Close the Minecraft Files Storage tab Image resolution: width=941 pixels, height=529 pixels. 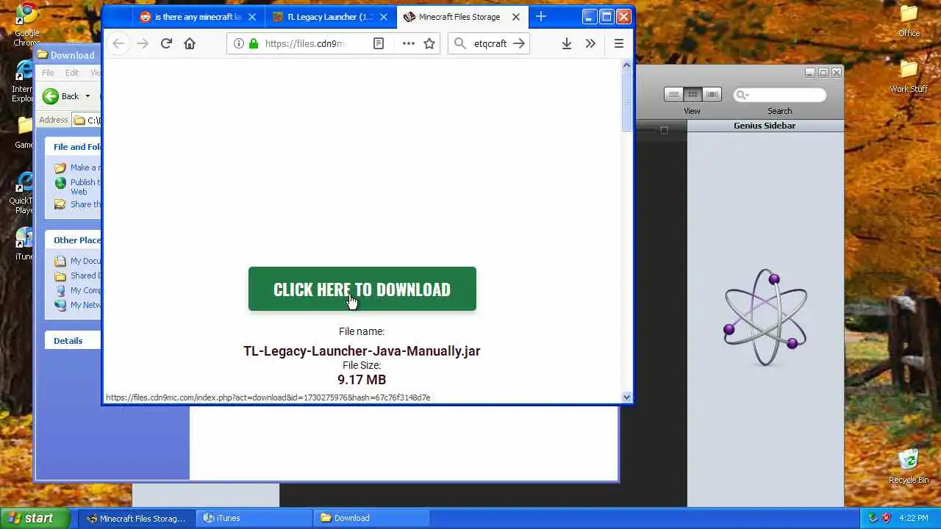click(516, 16)
